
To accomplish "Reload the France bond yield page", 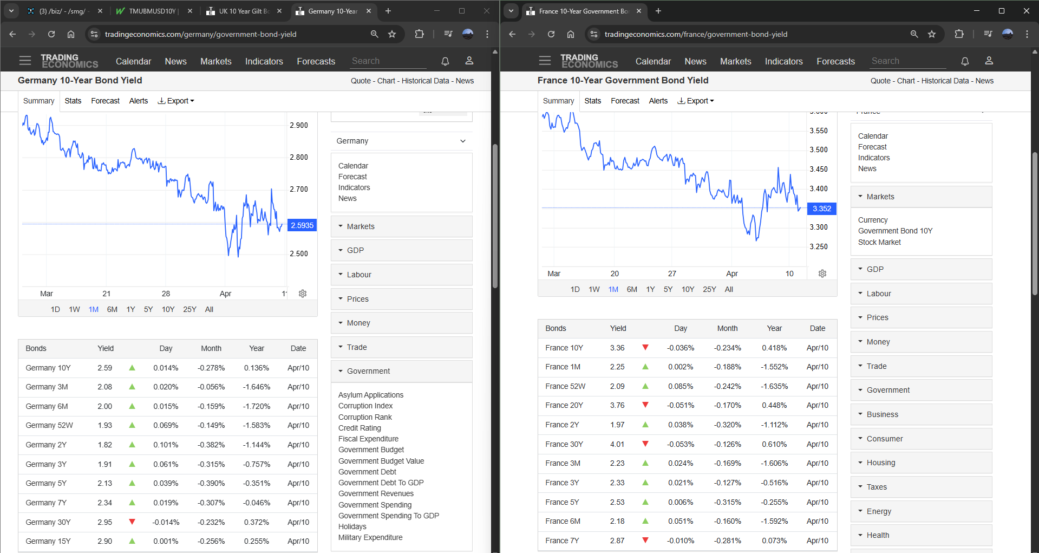I will (x=551, y=34).
